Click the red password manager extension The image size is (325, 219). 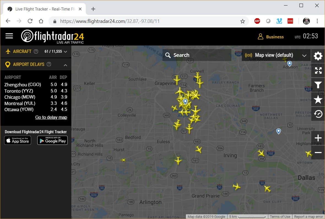coord(290,21)
